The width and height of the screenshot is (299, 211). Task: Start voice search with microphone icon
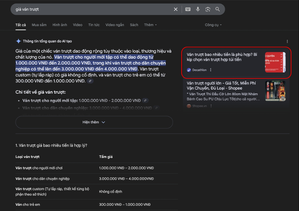coord(198,9)
